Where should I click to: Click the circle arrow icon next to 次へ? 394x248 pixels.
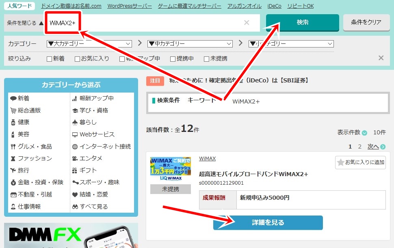383,147
